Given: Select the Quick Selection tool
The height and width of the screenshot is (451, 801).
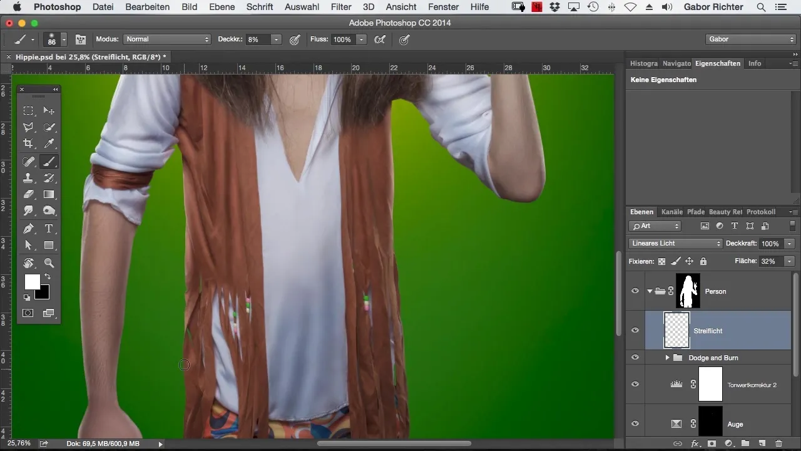Looking at the screenshot, I should point(49,127).
